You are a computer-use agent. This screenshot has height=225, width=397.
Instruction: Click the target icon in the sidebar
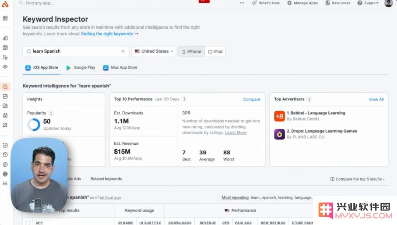tap(5, 116)
